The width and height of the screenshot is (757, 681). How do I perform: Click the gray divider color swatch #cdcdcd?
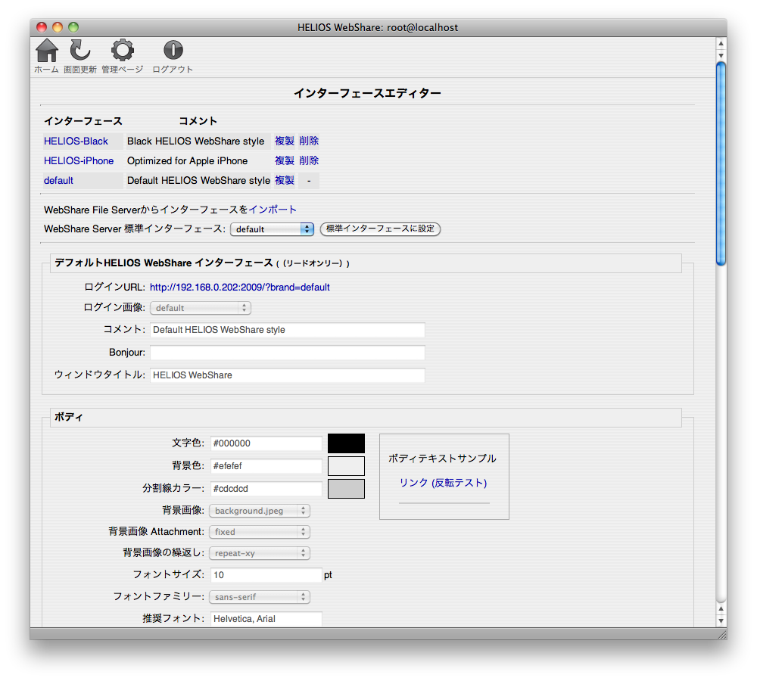[x=346, y=488]
